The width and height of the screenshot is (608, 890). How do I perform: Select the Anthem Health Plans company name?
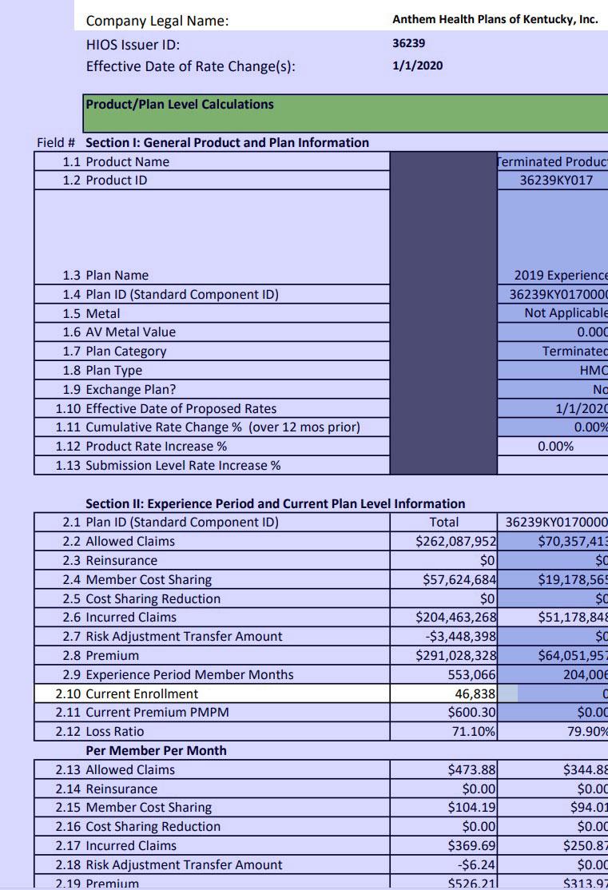495,20
